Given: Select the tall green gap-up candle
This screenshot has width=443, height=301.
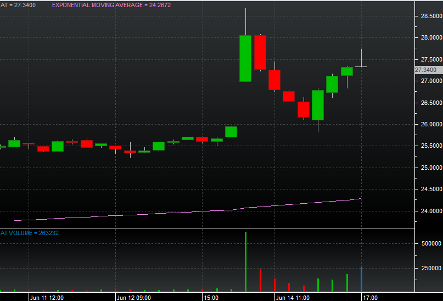Looking at the screenshot, I should click(245, 58).
